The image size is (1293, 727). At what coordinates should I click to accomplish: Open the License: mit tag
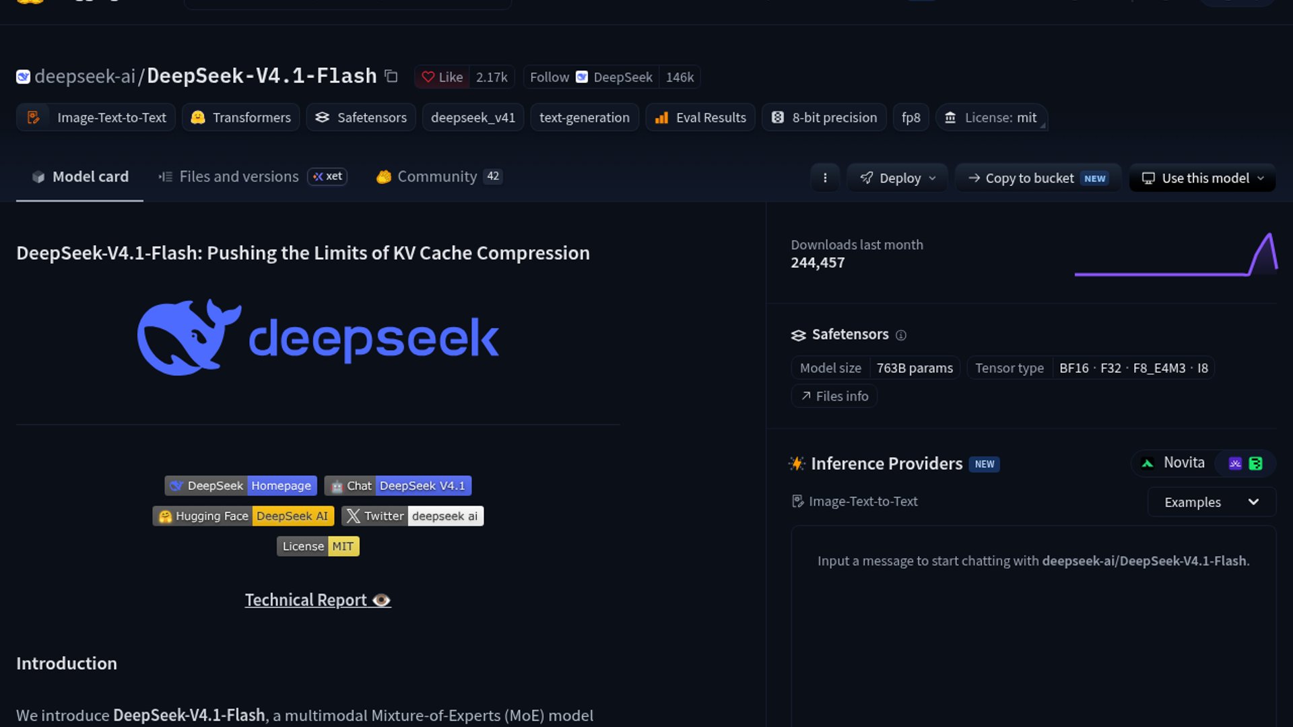click(x=991, y=117)
